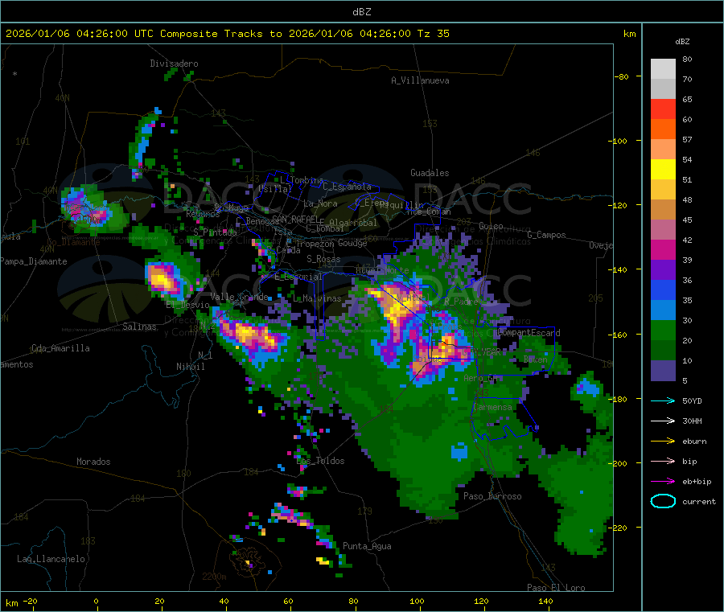Click the 39 dBZ violet color swatch

[663, 270]
